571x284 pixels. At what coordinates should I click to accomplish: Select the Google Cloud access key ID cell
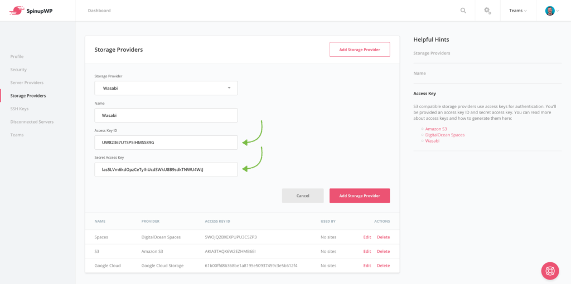pyautogui.click(x=251, y=266)
